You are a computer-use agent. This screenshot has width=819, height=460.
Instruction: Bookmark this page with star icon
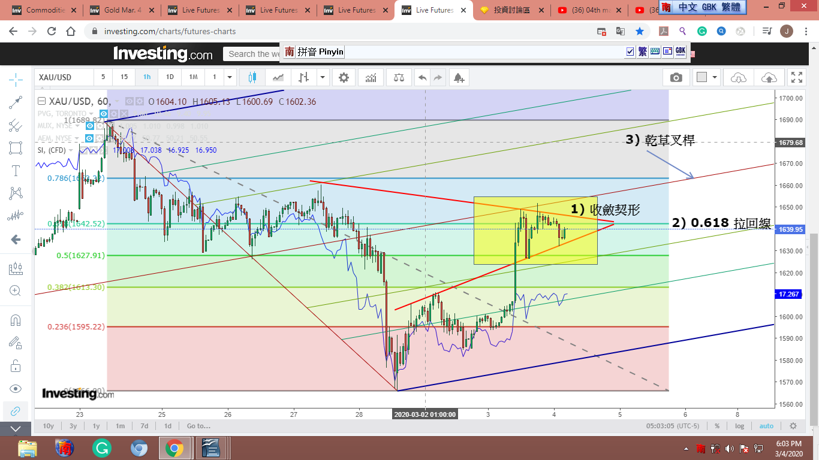click(640, 31)
